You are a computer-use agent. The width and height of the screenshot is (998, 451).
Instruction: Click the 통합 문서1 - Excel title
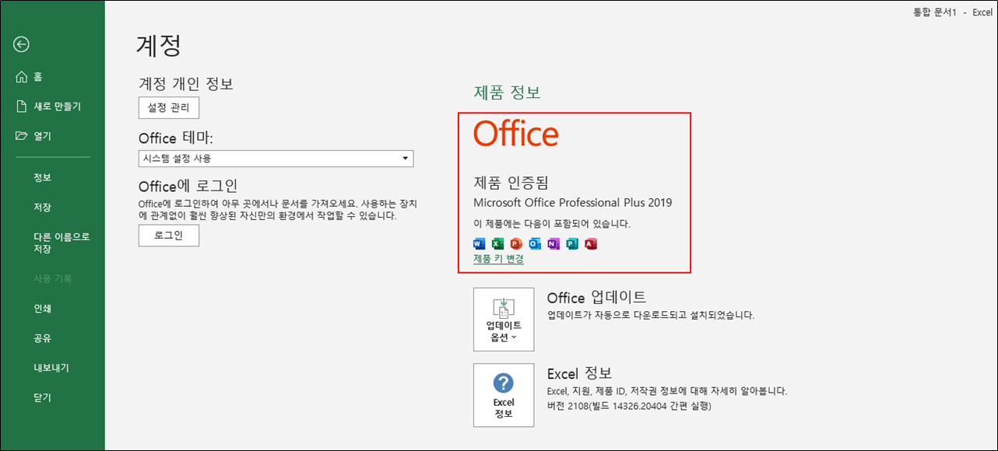click(952, 12)
